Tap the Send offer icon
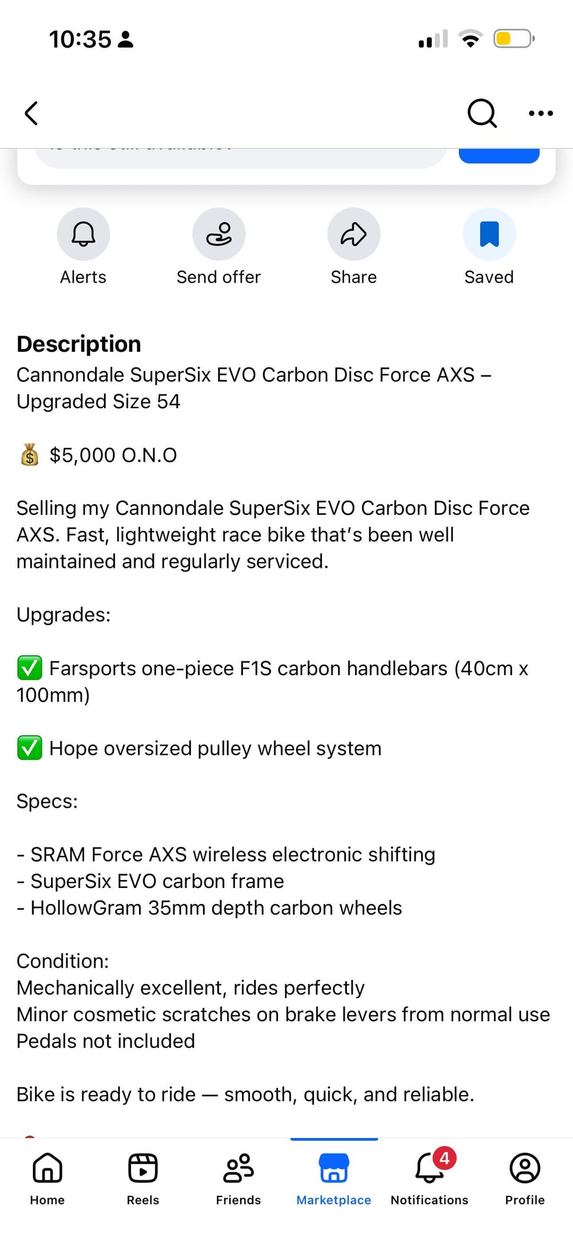The width and height of the screenshot is (573, 1242). [x=219, y=234]
